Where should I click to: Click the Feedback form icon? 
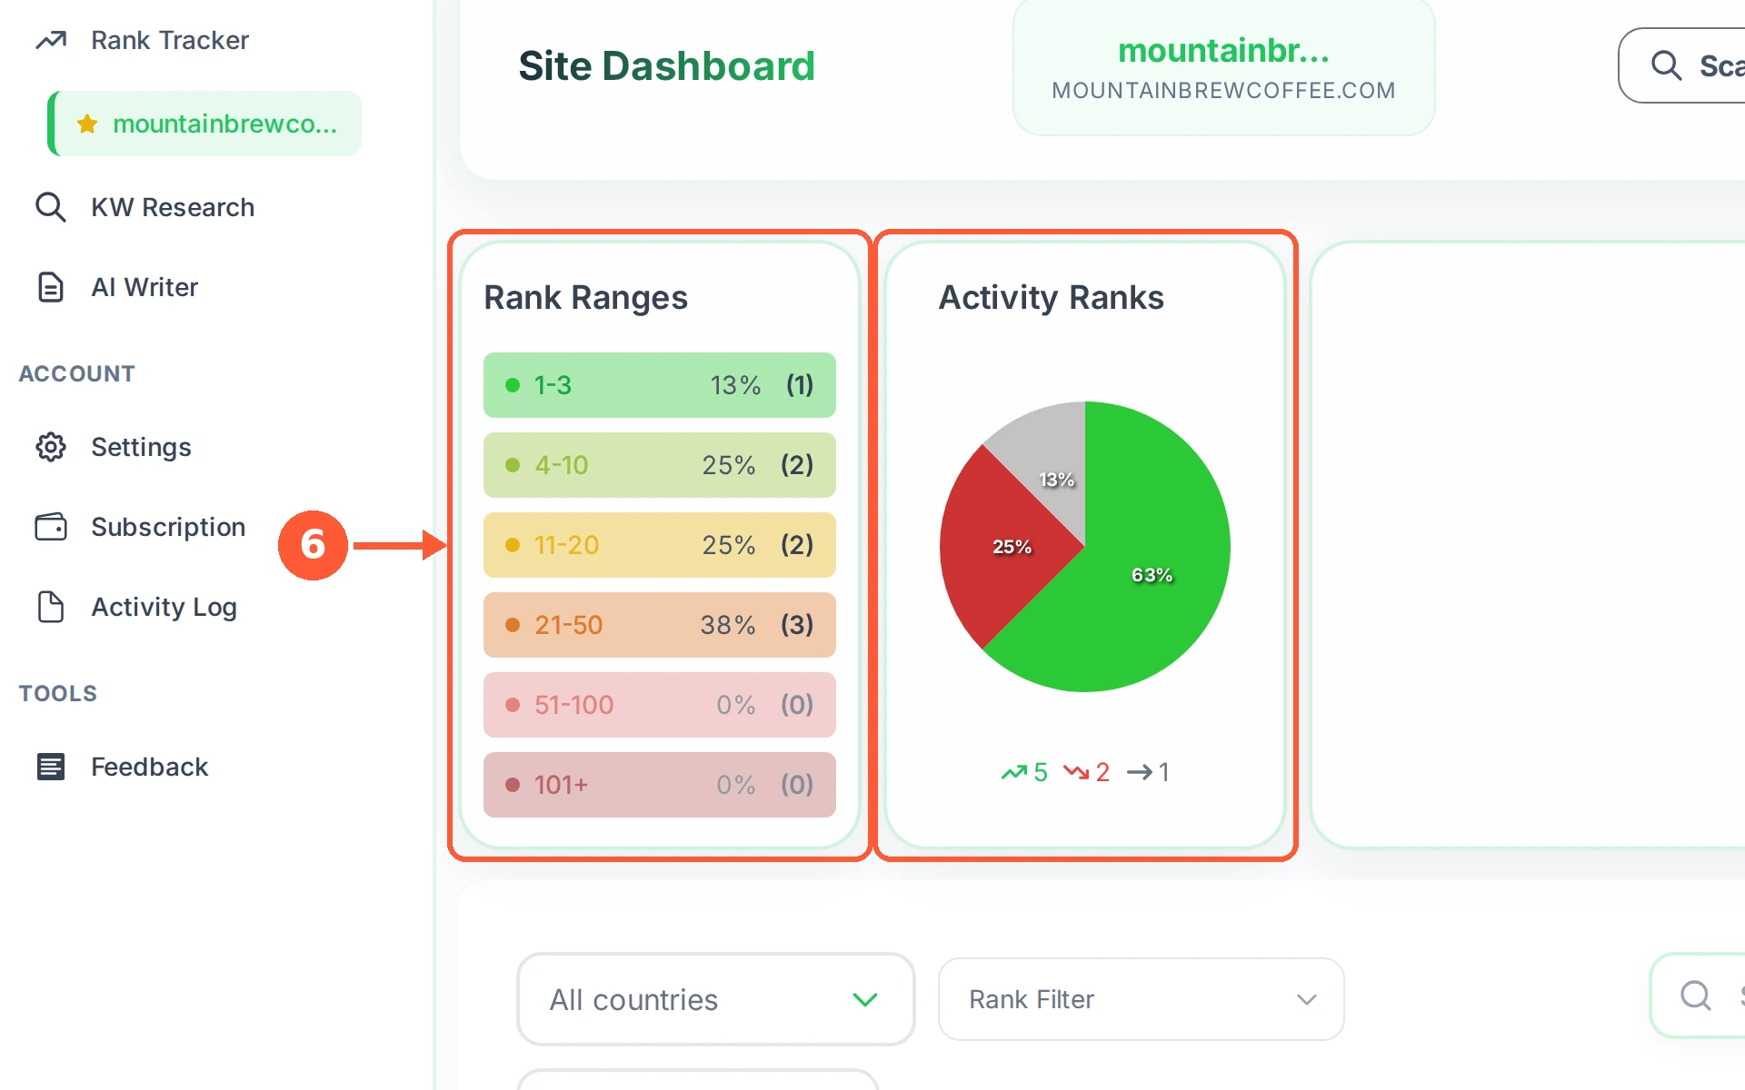[51, 767]
